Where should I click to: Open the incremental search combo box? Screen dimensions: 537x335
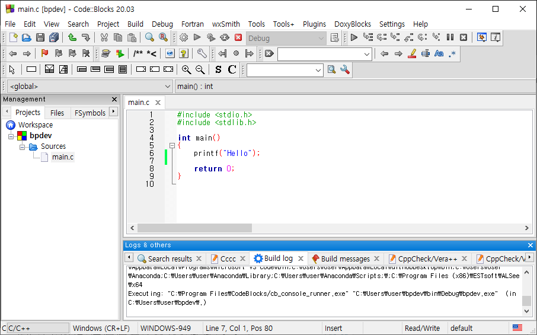(325, 54)
